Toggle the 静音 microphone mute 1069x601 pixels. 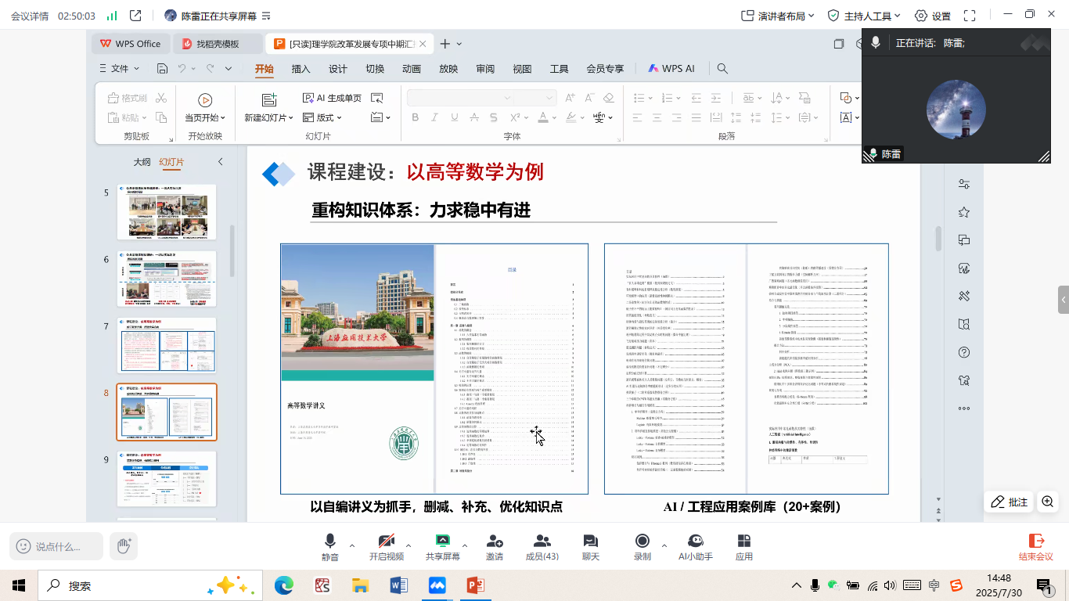(330, 542)
